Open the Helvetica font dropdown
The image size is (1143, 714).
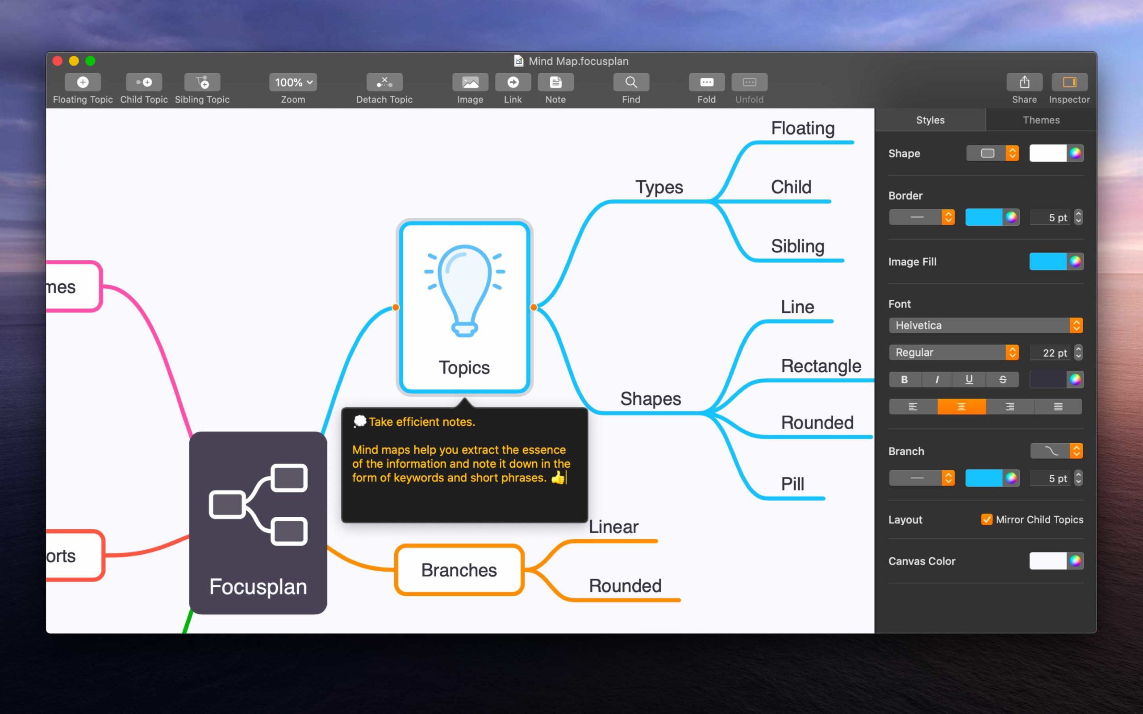(x=985, y=325)
